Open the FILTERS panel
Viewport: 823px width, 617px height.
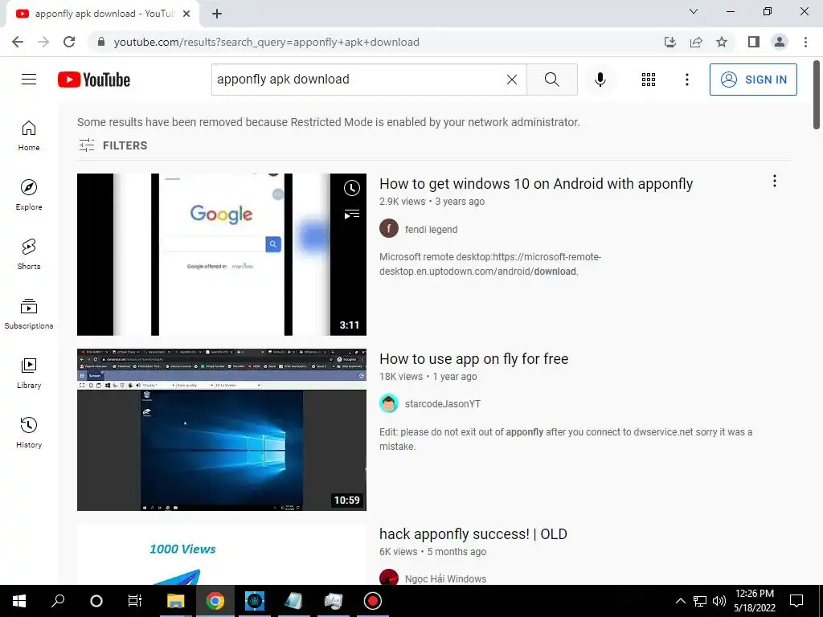point(113,145)
